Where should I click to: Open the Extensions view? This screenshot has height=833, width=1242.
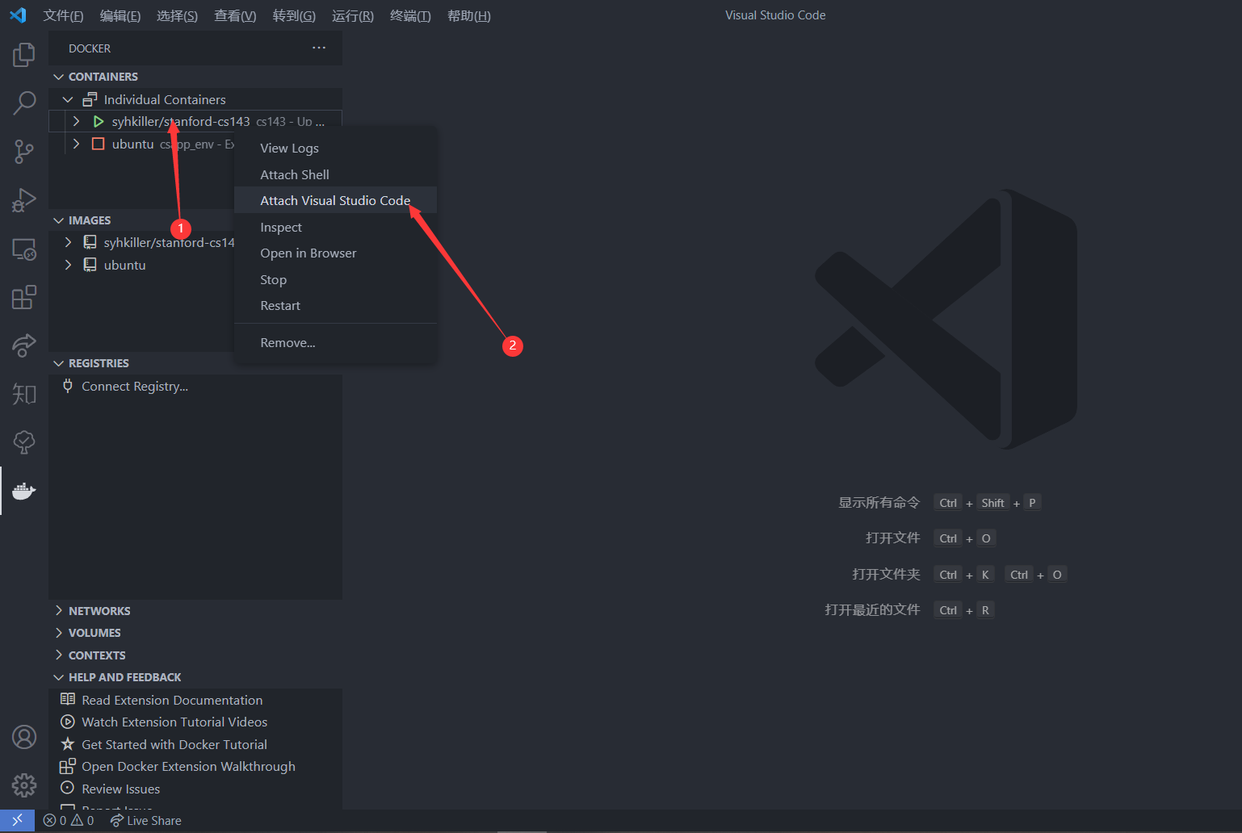(x=24, y=297)
